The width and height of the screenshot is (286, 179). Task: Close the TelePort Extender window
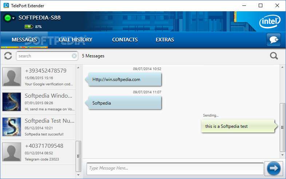pos(277,5)
